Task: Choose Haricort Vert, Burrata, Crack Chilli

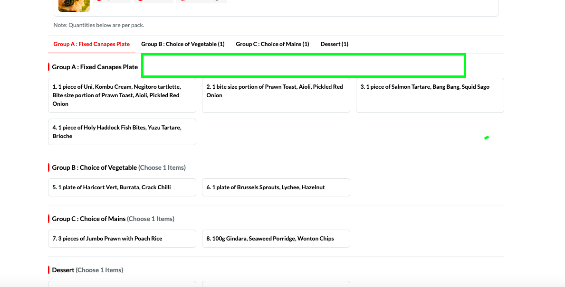Action: tap(122, 187)
